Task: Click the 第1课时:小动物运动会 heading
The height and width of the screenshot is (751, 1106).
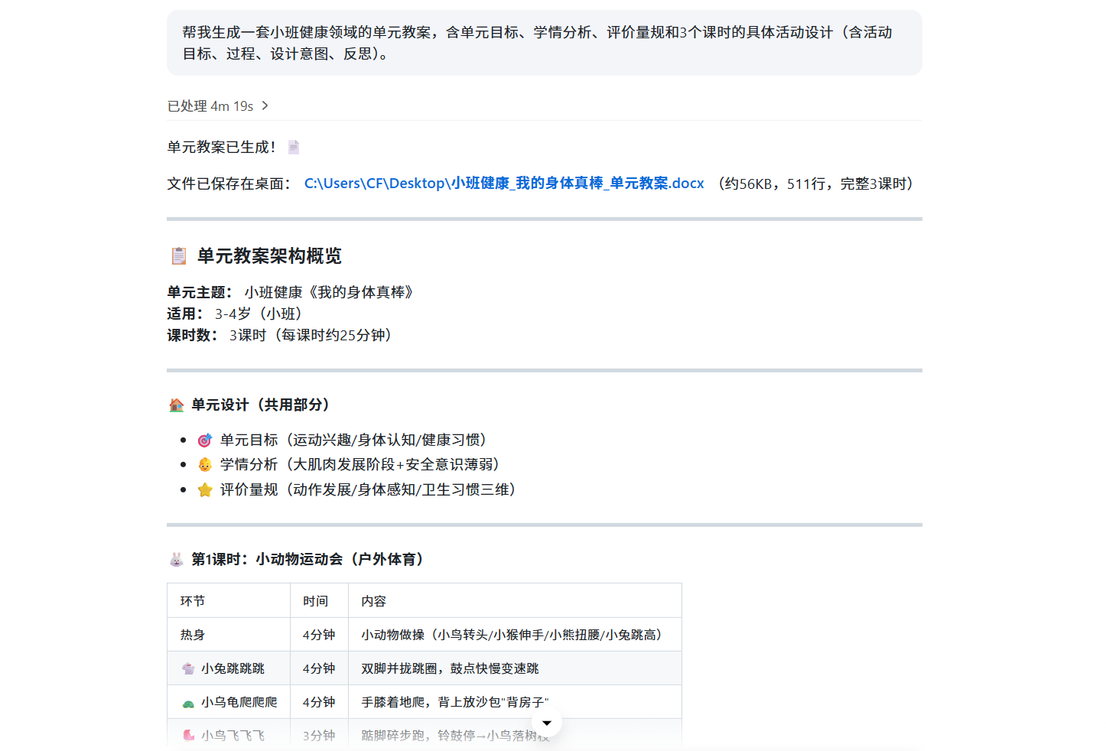Action: [x=307, y=559]
